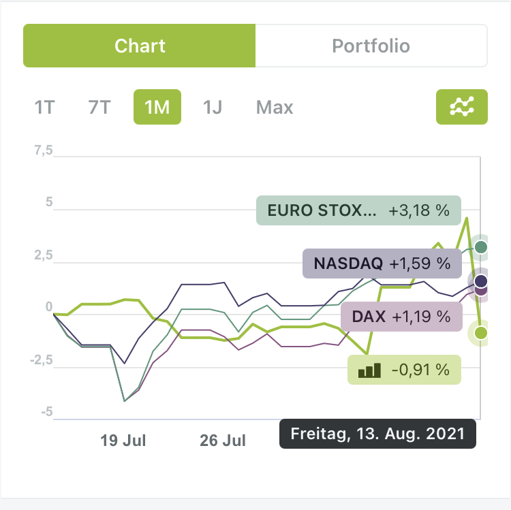Click the EURO STOXX endpoint dot
The image size is (511, 510).
pyautogui.click(x=481, y=247)
